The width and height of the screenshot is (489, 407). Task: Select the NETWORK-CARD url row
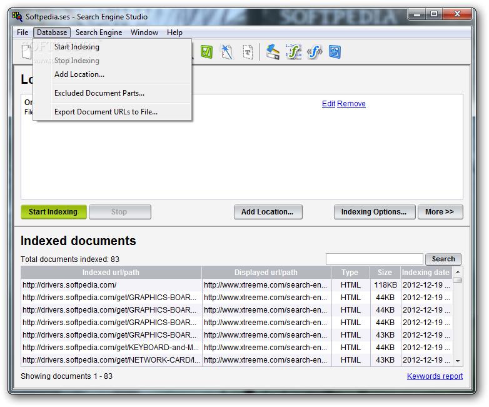[237, 360]
